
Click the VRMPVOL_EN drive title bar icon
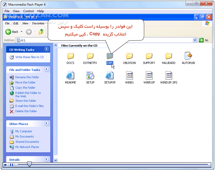point(6,17)
